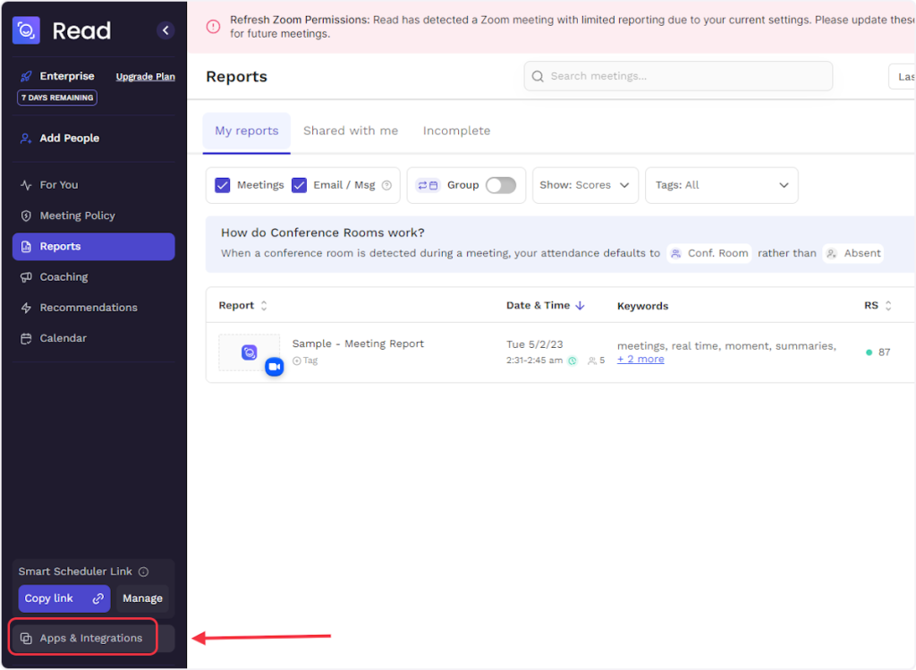Image resolution: width=916 pixels, height=670 pixels.
Task: Click the Report column sort arrows
Action: tap(264, 306)
